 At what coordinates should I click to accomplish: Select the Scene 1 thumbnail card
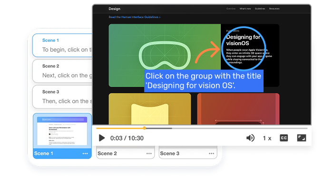62,136
